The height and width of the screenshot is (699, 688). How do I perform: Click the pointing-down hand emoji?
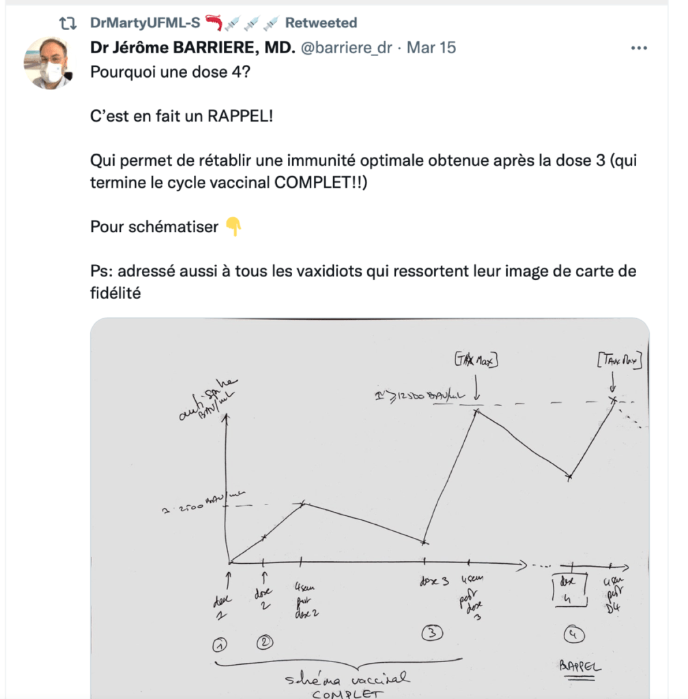click(233, 227)
